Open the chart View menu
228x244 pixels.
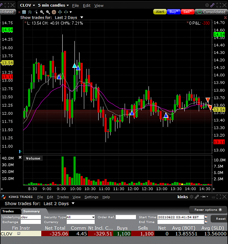(99, 5)
